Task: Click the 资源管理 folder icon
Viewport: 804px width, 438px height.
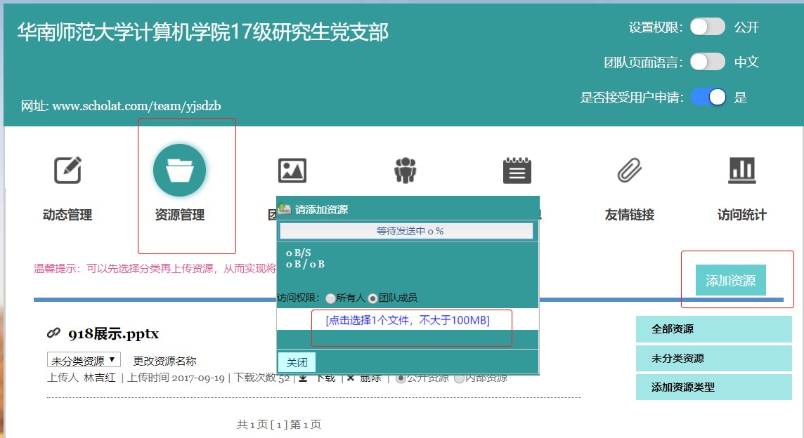Action: point(179,170)
